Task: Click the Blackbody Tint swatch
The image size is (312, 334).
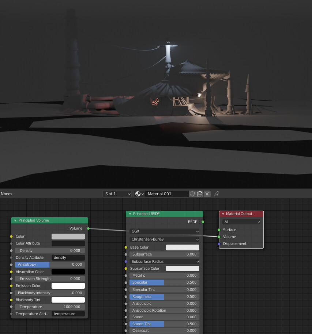Action: (68, 300)
